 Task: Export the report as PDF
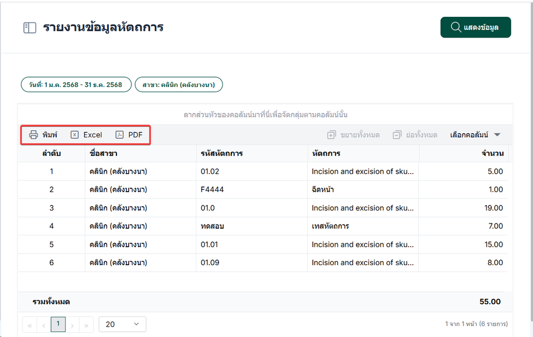point(129,135)
